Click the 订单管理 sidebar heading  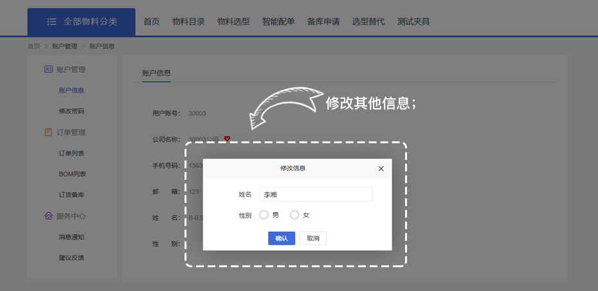click(71, 132)
